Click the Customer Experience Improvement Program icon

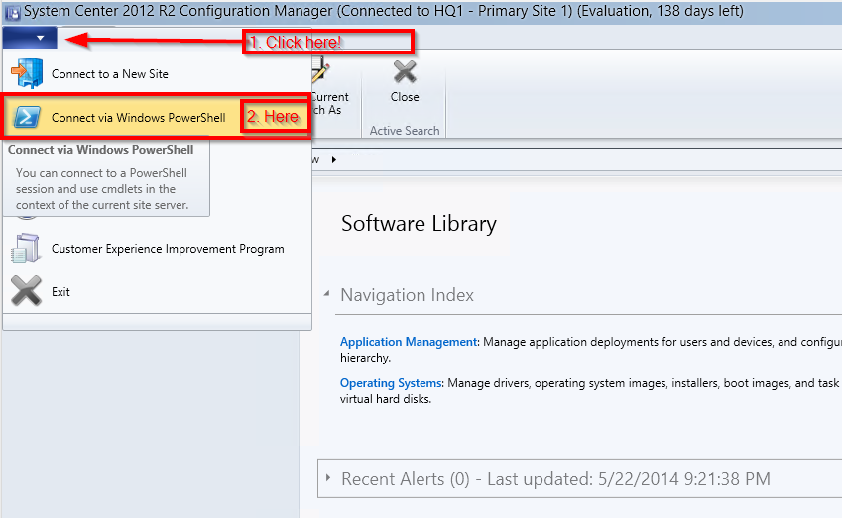[x=25, y=249]
